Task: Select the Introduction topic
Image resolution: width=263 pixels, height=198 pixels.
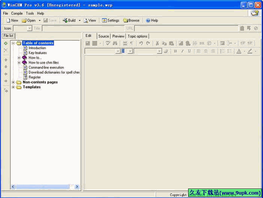Action: [x=37, y=48]
